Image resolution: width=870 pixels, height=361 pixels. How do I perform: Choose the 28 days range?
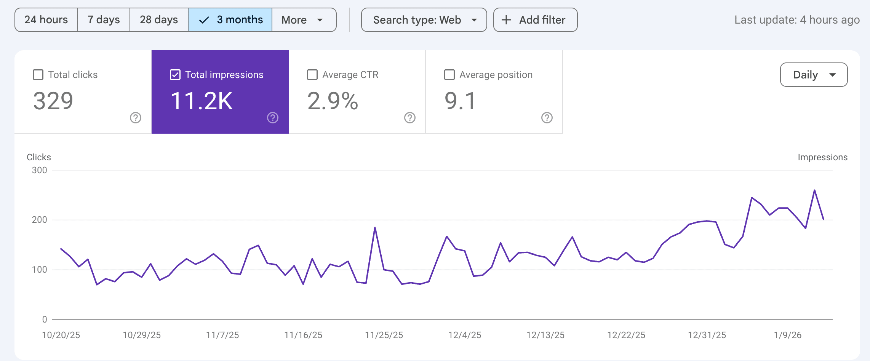pyautogui.click(x=159, y=20)
